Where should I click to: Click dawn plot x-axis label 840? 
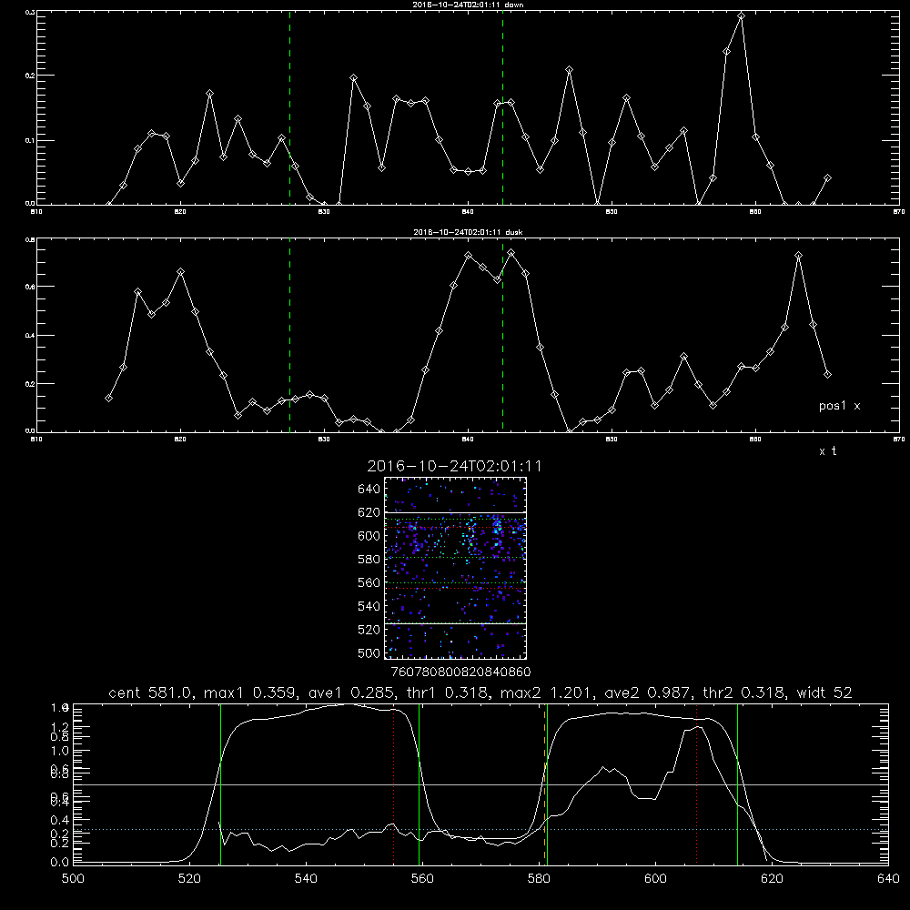click(468, 212)
